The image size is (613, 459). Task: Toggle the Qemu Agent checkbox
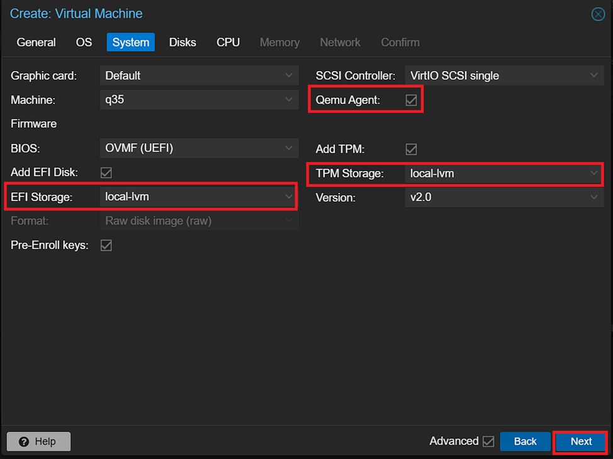tap(411, 100)
